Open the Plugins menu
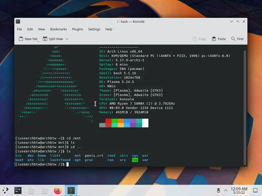262x196 pixels. click(x=78, y=29)
